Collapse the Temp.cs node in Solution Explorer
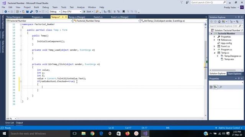The image size is (245, 137). click(214, 53)
